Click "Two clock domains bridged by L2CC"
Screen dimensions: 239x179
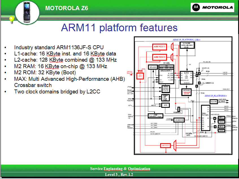[x=57, y=91]
